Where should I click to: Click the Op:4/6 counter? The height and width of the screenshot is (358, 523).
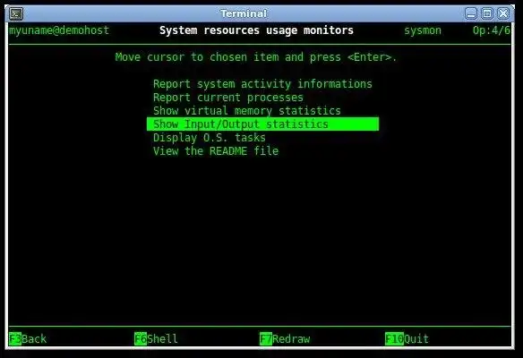click(491, 30)
